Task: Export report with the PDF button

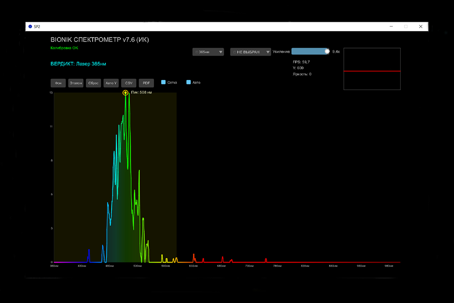Action: tap(146, 83)
